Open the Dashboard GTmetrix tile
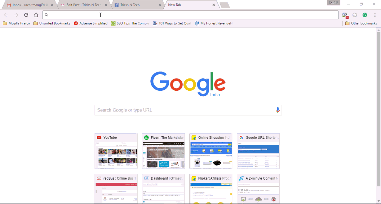The width and height of the screenshot is (381, 204). [x=163, y=189]
